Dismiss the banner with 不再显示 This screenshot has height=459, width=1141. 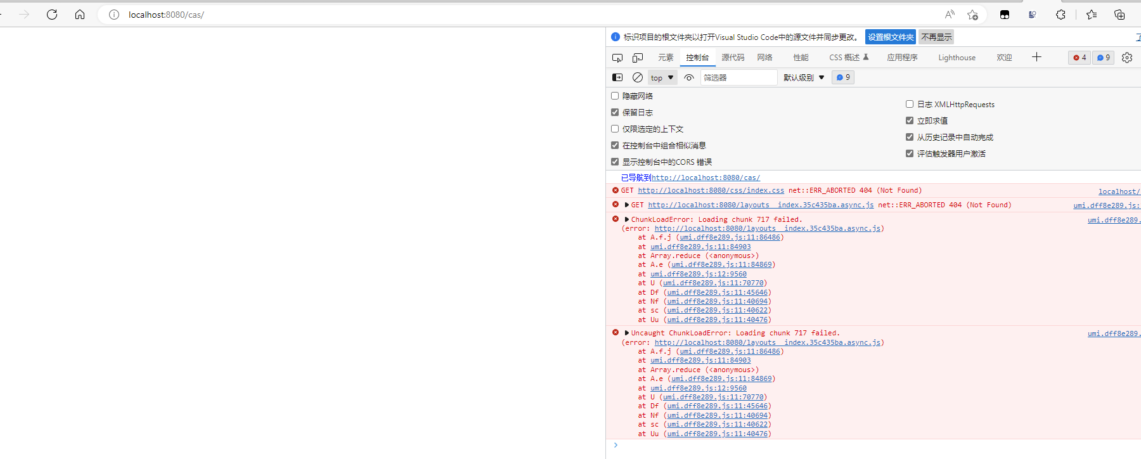pyautogui.click(x=936, y=37)
